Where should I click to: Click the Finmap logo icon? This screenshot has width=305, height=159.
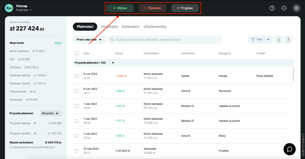pos(9,8)
